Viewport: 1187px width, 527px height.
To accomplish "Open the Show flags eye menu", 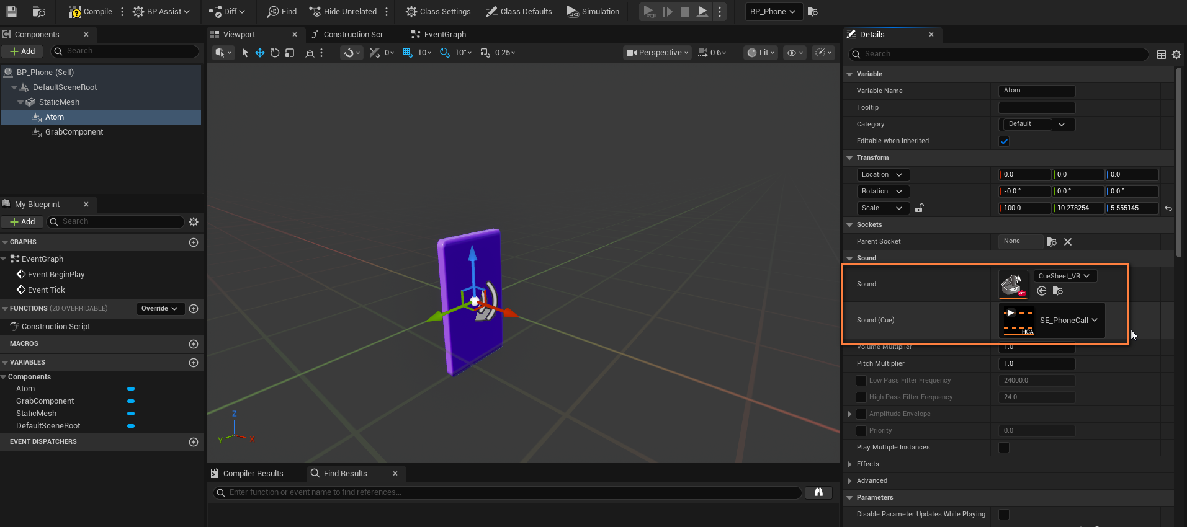I will click(795, 53).
